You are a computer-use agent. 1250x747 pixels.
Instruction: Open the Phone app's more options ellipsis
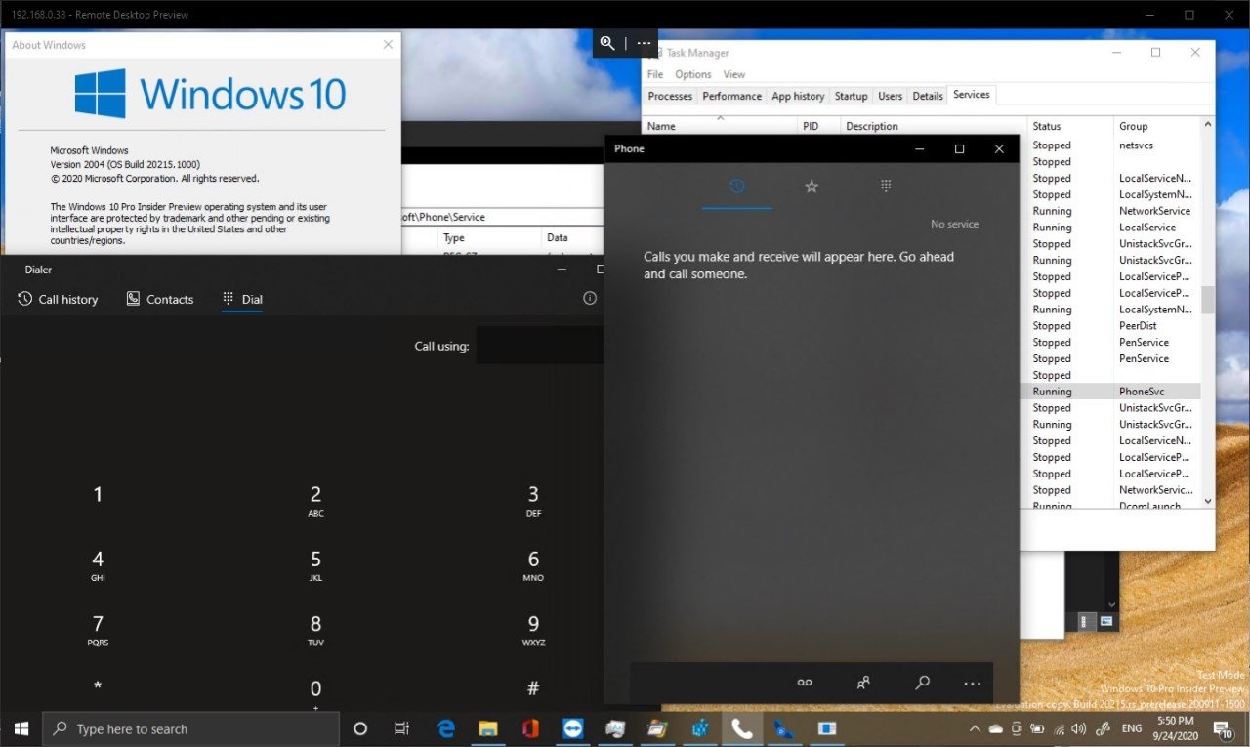(972, 684)
